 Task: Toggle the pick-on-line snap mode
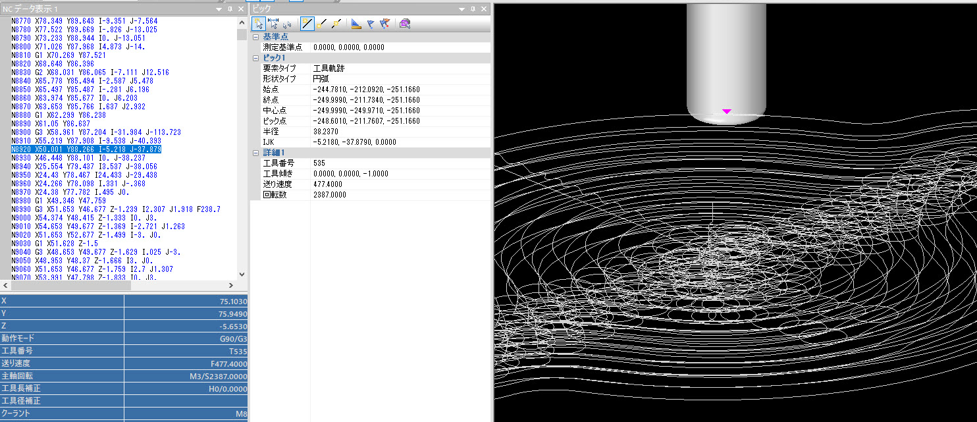point(307,24)
